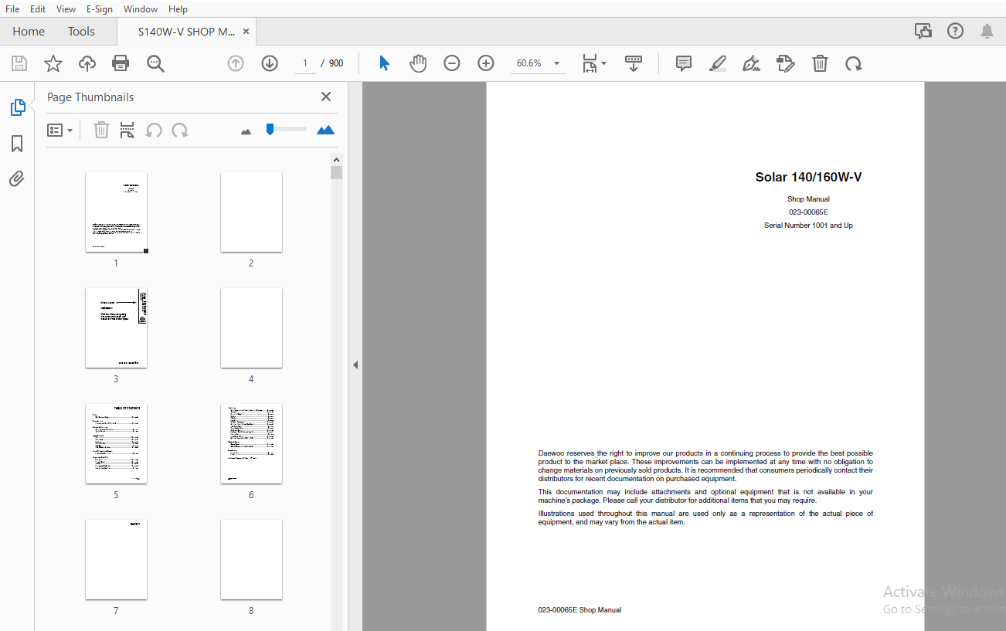This screenshot has height=631, width=1006.
Task: Rotate pages counterclockwise in thumbnails panel
Action: coord(154,130)
